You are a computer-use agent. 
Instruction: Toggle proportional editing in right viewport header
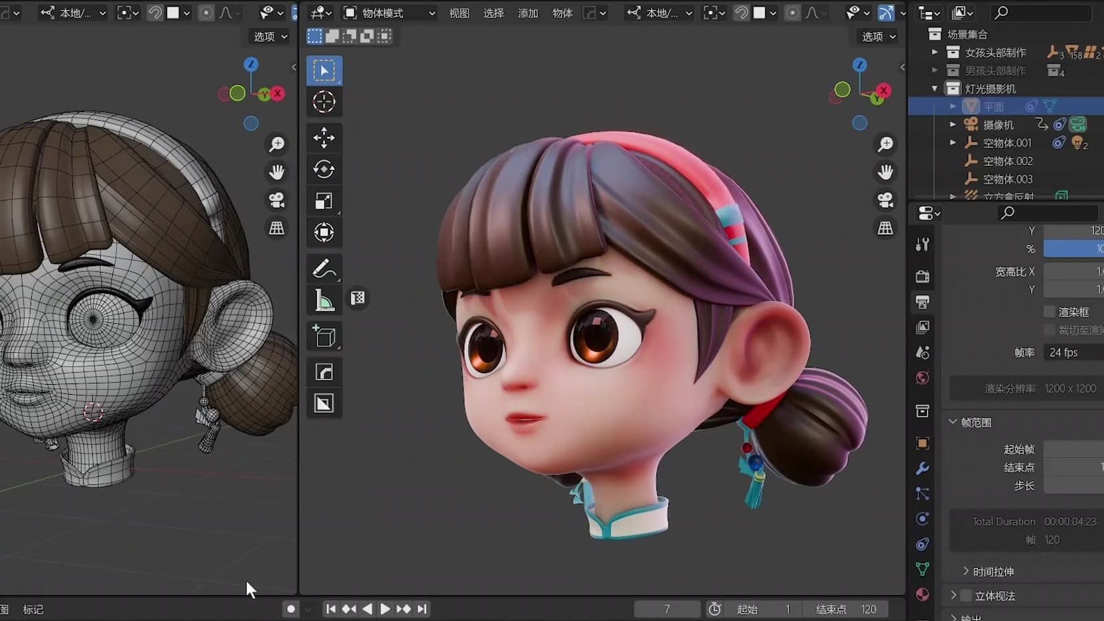click(x=792, y=13)
